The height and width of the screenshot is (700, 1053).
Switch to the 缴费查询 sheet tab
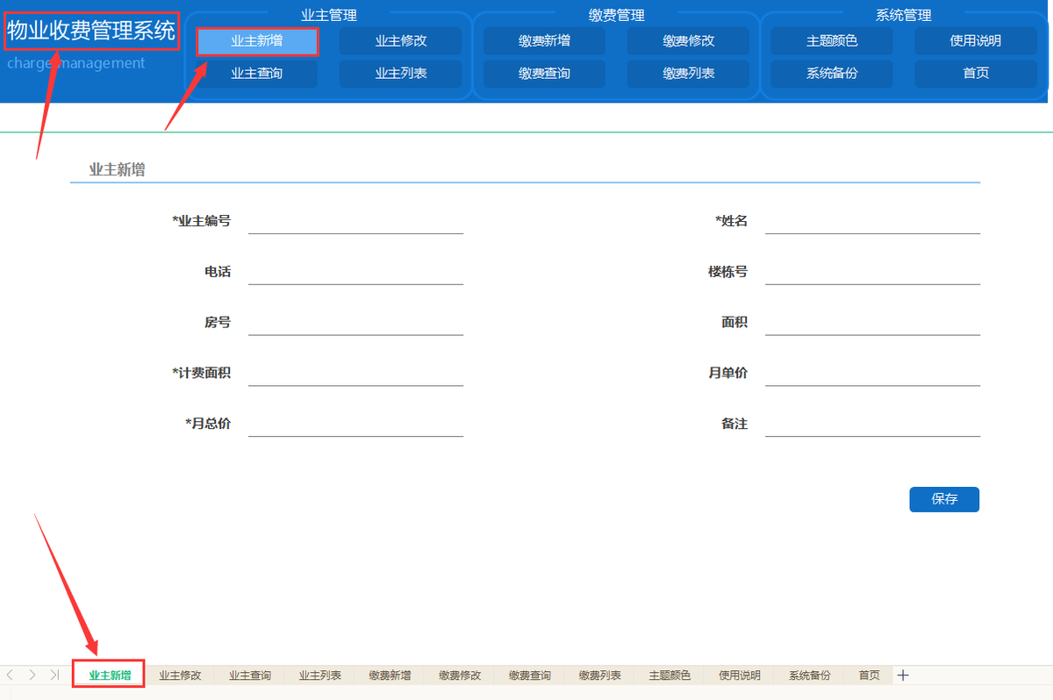click(528, 675)
